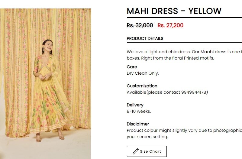Viewport: 242px width, 159px height.
Task: Click the 'Product colour might slightly vary' text
Action: pos(181,130)
